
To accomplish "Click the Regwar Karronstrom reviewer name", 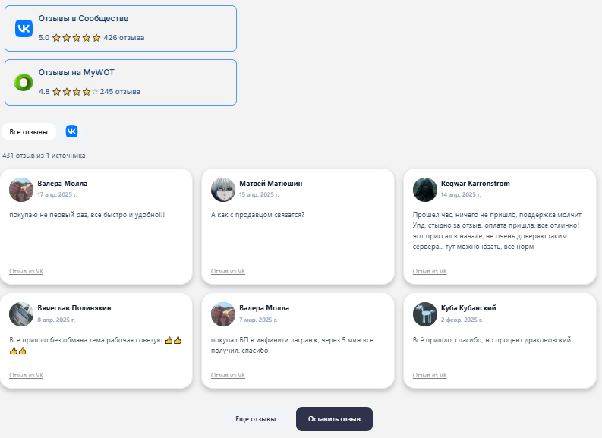I will [475, 184].
